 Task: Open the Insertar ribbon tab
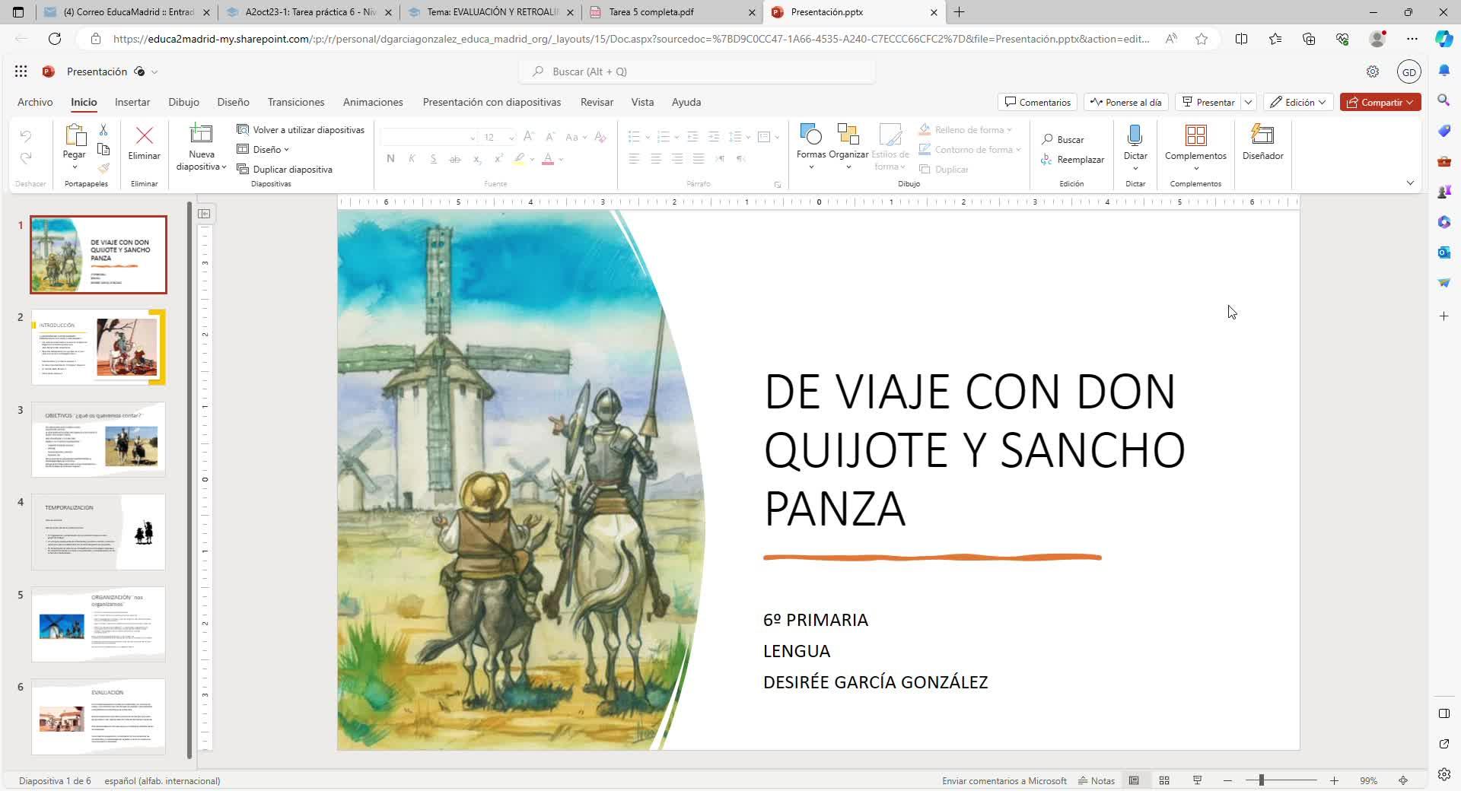pyautogui.click(x=132, y=102)
